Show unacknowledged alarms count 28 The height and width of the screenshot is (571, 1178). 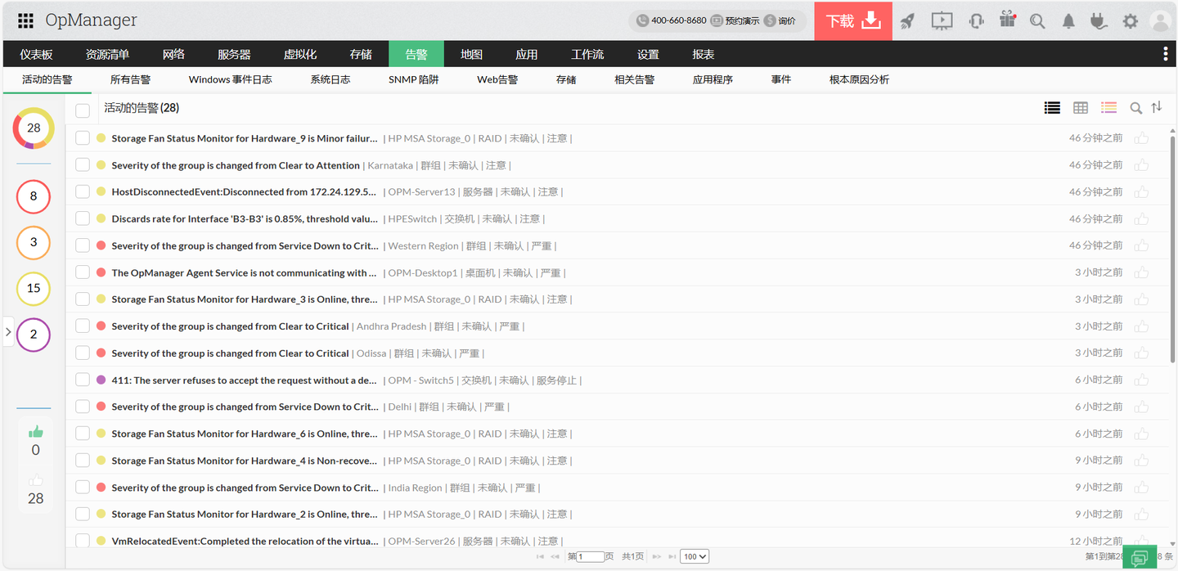pos(35,489)
